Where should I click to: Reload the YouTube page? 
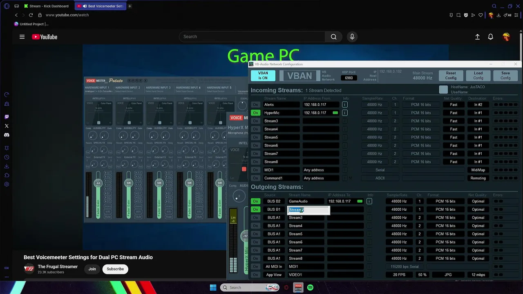pos(31,15)
